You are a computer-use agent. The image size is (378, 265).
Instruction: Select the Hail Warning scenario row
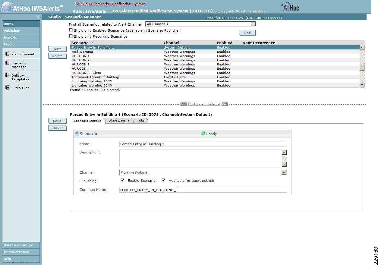coord(215,52)
